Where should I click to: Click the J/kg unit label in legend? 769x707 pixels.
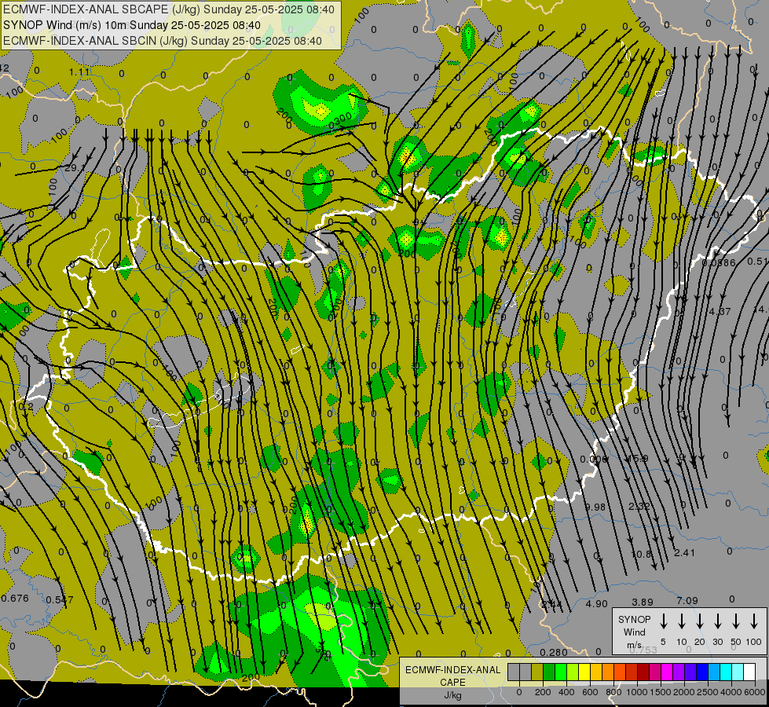coord(452,695)
